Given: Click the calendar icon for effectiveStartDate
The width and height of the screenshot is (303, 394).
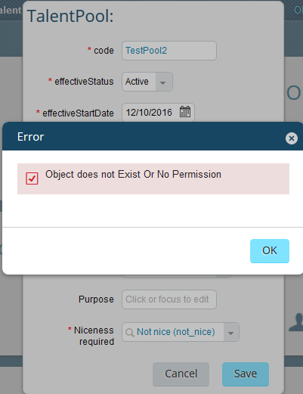Looking at the screenshot, I should (x=185, y=112).
